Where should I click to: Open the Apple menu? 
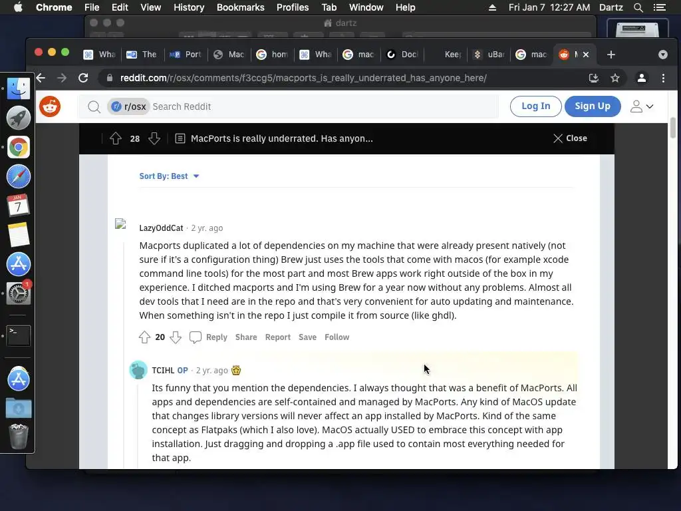tap(18, 7)
